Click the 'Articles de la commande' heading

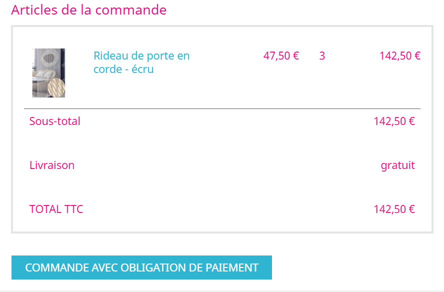tap(88, 9)
